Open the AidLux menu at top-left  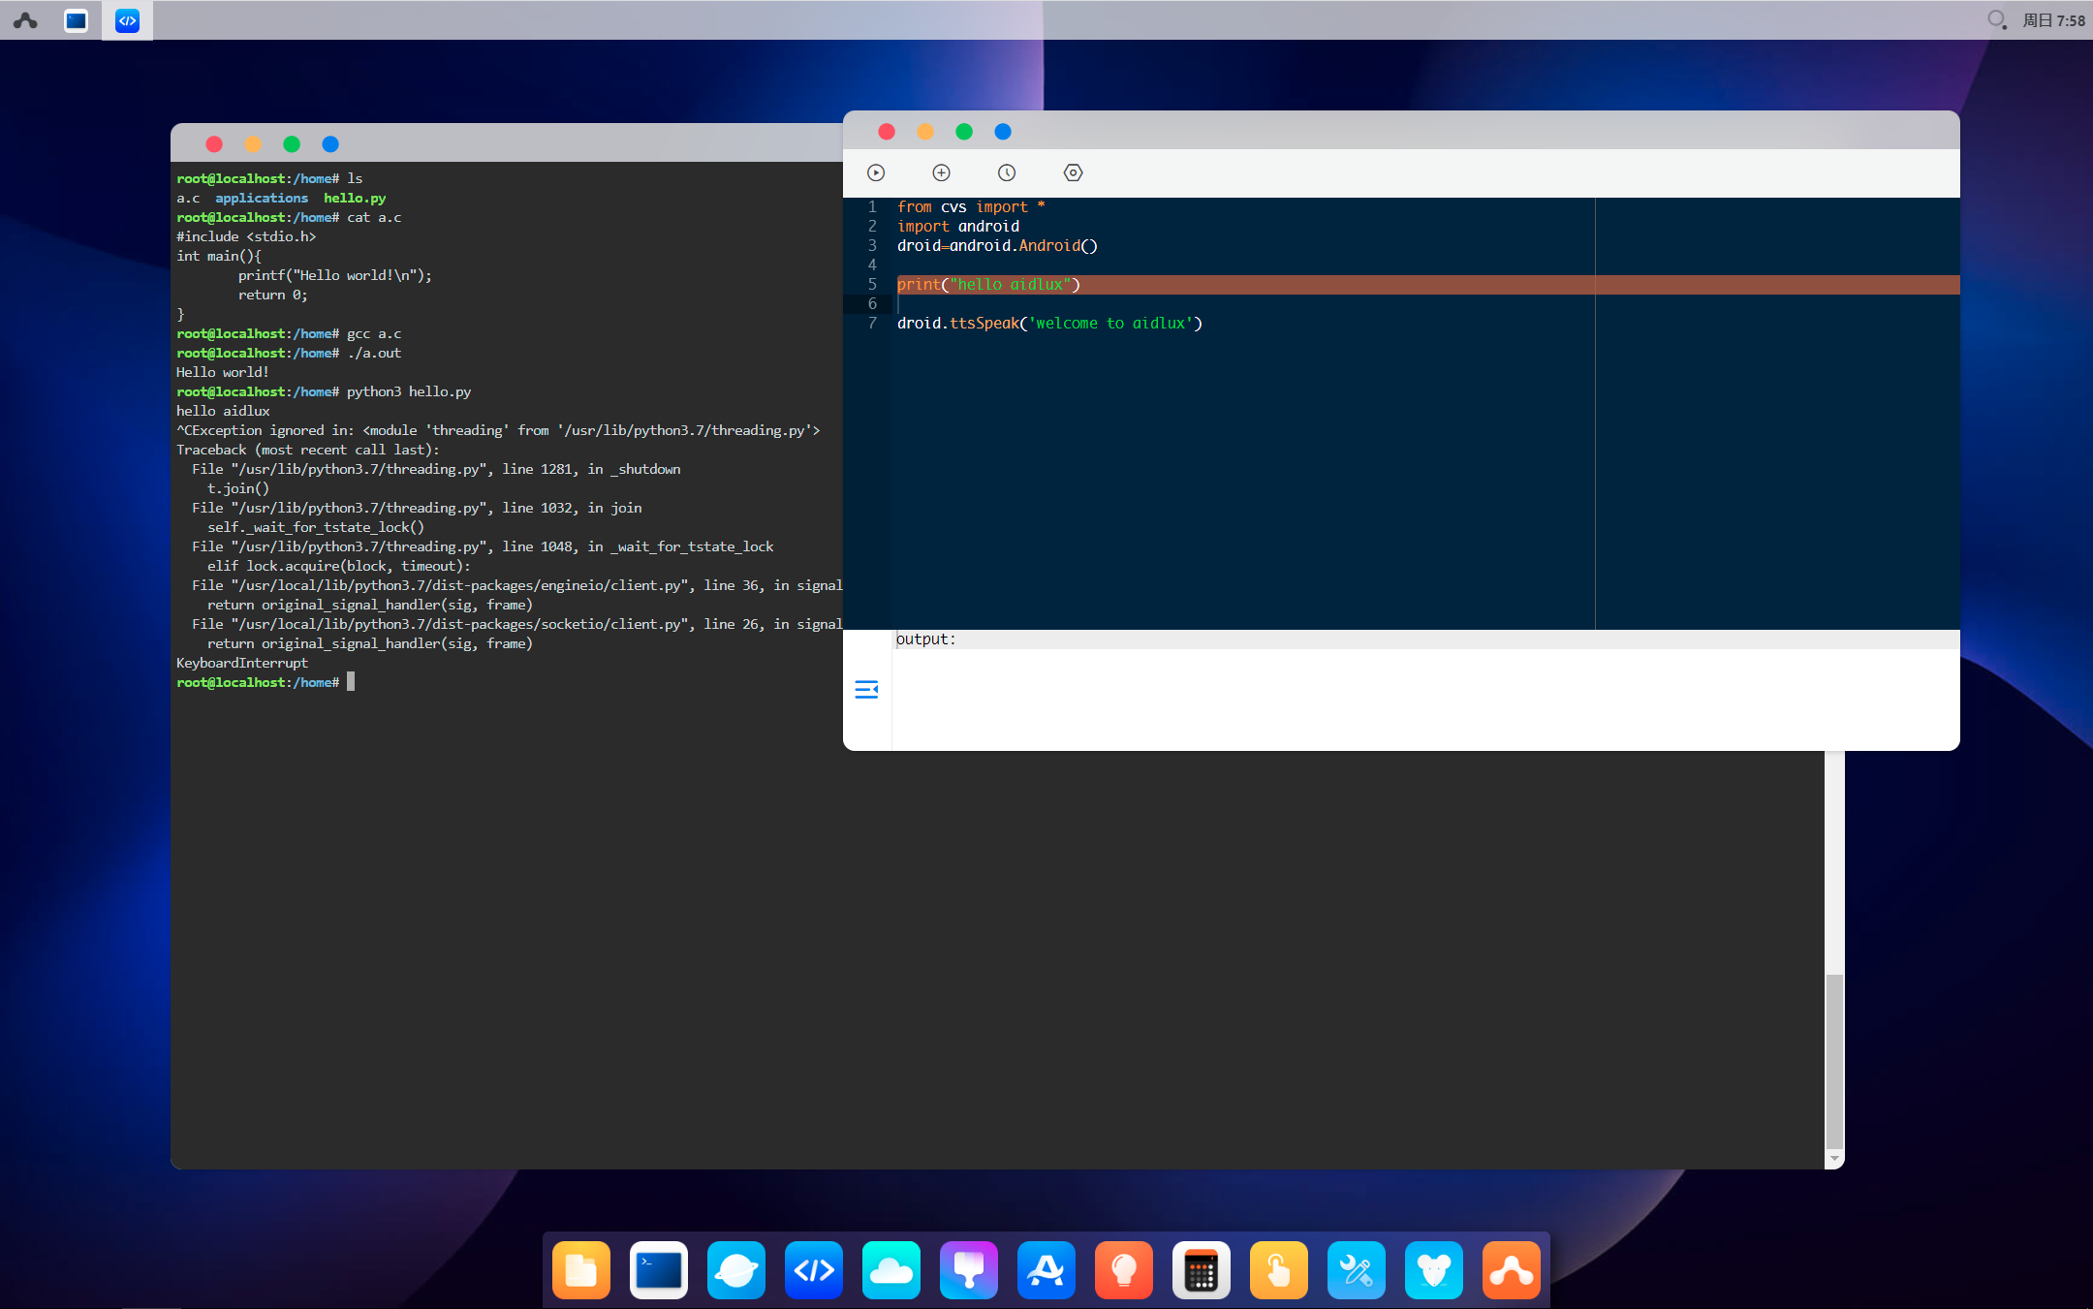[x=26, y=20]
